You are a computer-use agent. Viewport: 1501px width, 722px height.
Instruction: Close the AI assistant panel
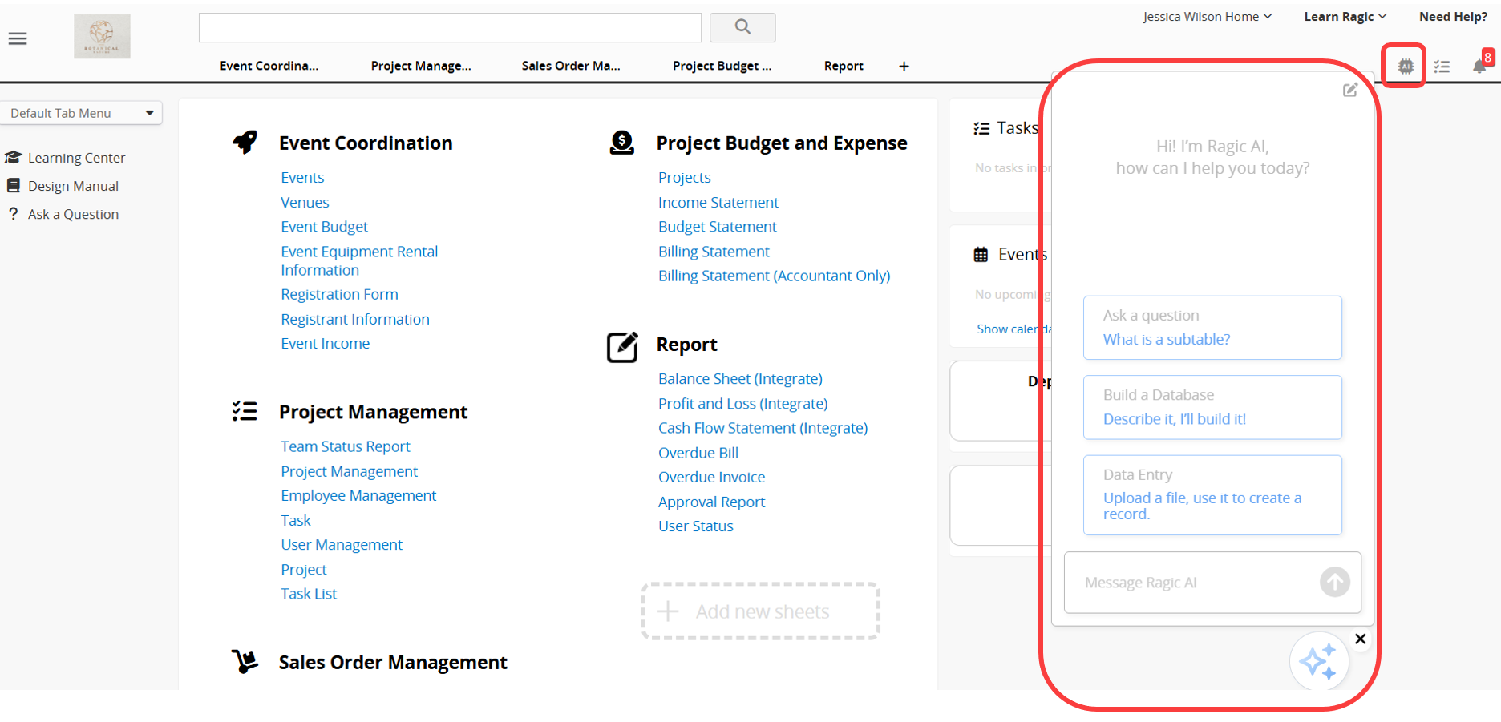pyautogui.click(x=1360, y=639)
